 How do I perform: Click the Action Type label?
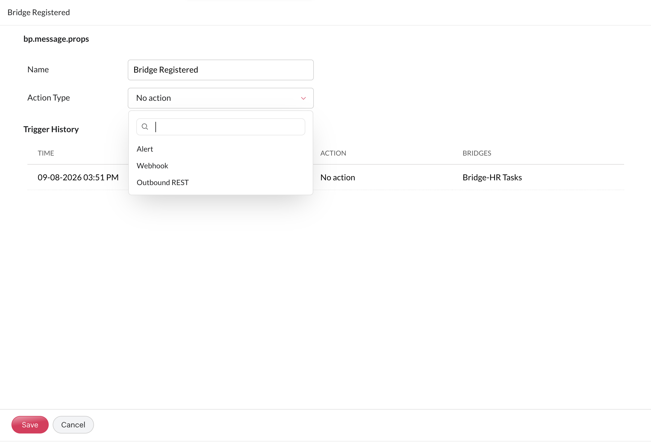(48, 98)
